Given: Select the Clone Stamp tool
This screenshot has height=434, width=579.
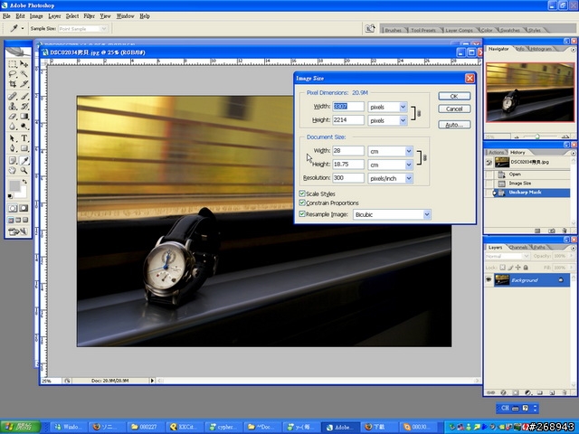Looking at the screenshot, I should pos(13,107).
